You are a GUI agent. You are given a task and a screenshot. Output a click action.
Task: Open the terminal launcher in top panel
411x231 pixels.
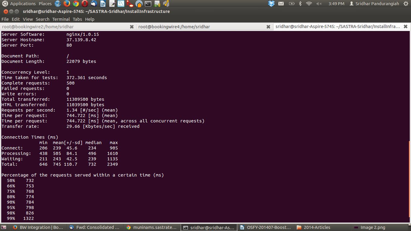148,4
